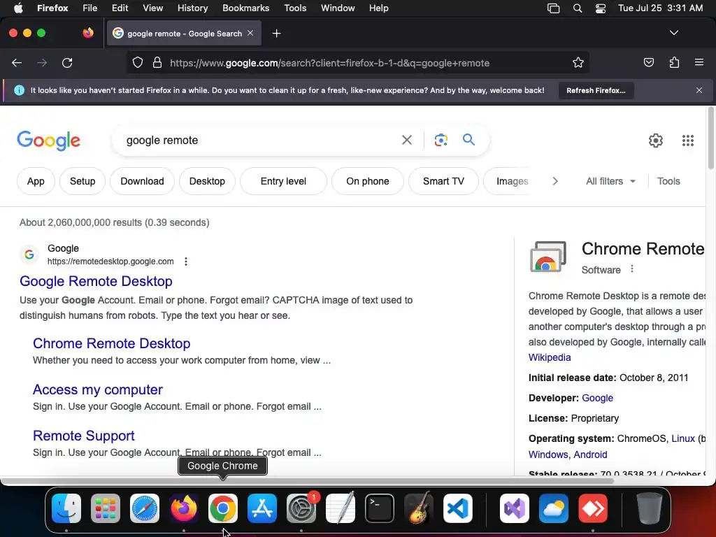
Task: Show site info via the padlock icon
Action: [157, 63]
